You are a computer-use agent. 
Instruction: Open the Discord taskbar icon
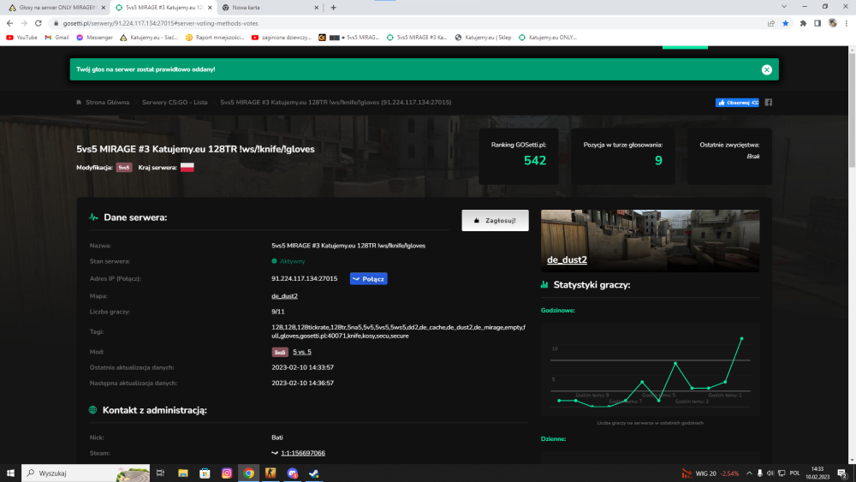pos(292,473)
